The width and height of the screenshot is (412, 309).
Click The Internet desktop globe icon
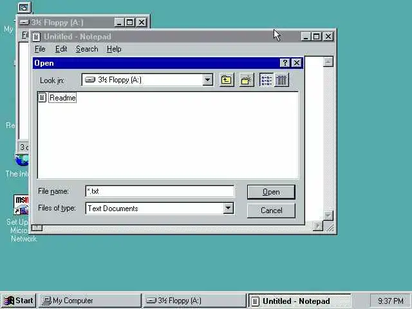[22, 160]
